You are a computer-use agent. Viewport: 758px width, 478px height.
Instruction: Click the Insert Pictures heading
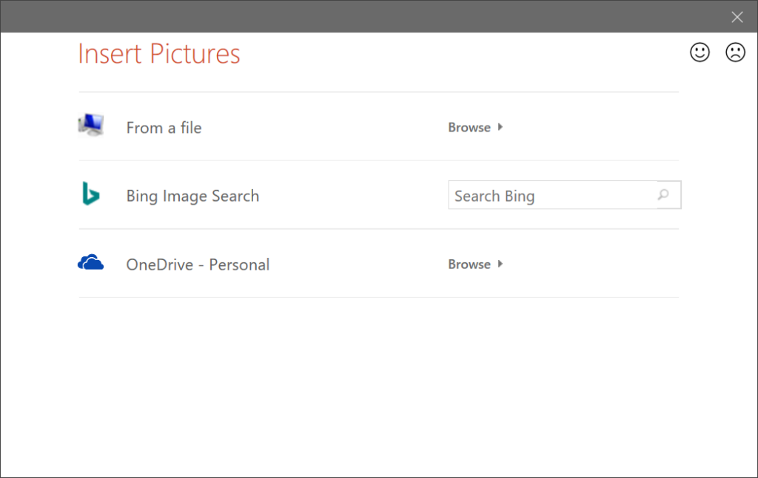pos(159,54)
